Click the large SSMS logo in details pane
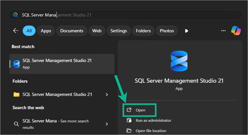The width and height of the screenshot is (248, 135). click(179, 61)
